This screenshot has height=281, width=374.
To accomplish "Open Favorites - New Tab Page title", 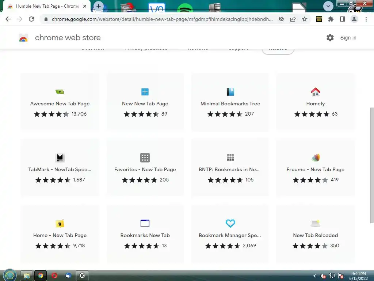I will tap(145, 169).
